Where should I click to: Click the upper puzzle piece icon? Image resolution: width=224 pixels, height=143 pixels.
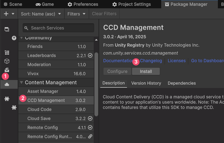[7, 99]
